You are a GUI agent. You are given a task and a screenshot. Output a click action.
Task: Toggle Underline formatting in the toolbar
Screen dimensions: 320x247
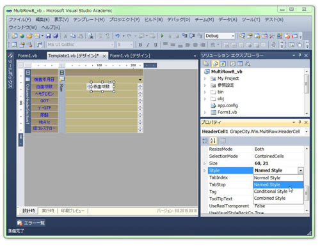click(156, 45)
